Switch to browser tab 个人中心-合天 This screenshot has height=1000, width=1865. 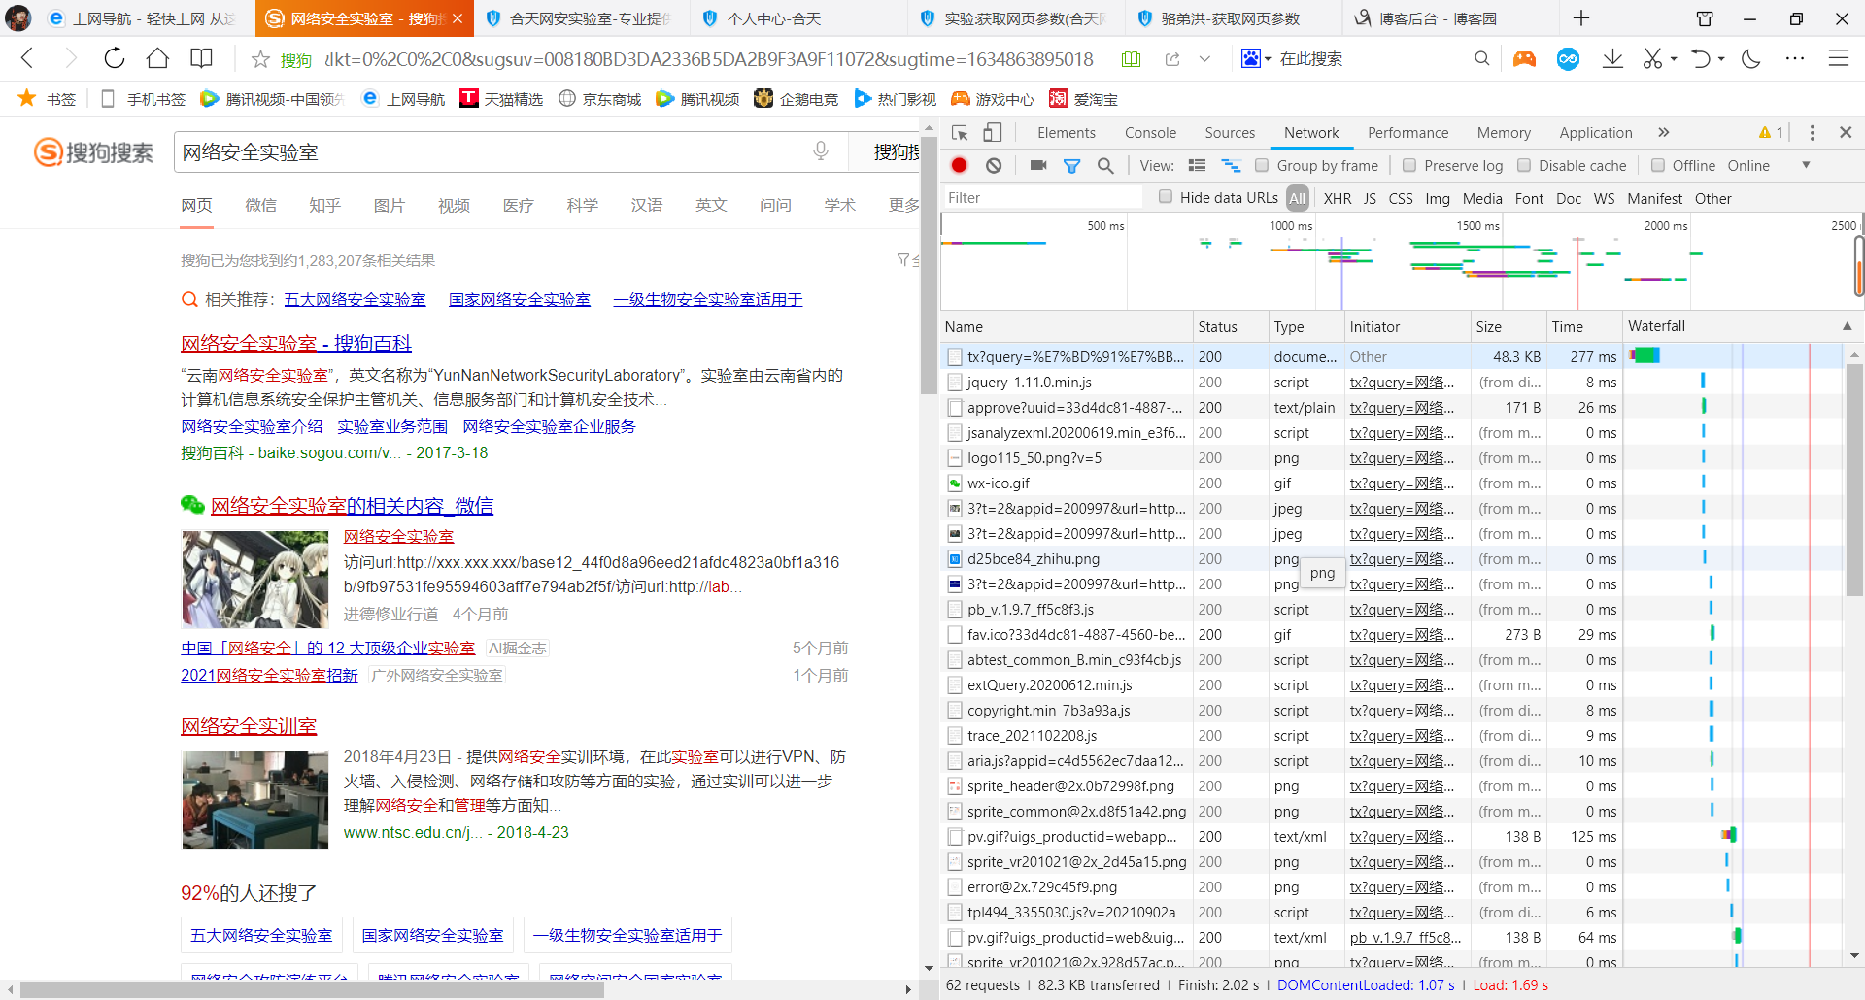(774, 18)
